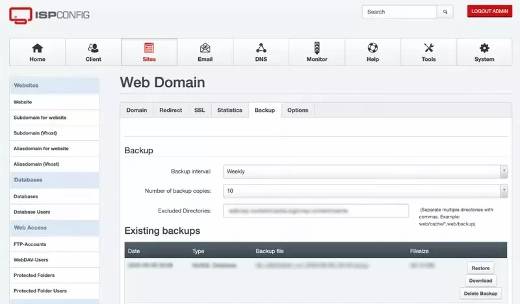520x304 pixels.
Task: Click the Excluded Directories input field
Action: pyautogui.click(x=316, y=211)
